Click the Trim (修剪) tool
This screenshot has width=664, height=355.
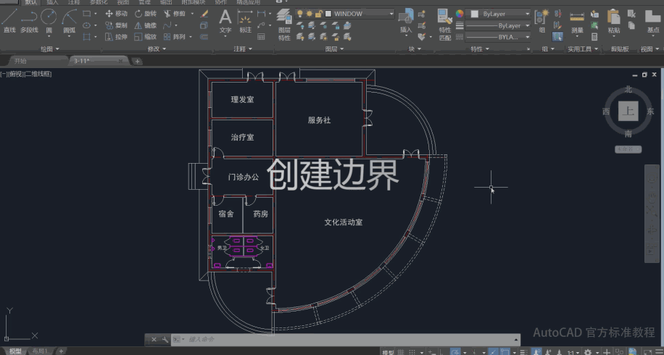(175, 14)
